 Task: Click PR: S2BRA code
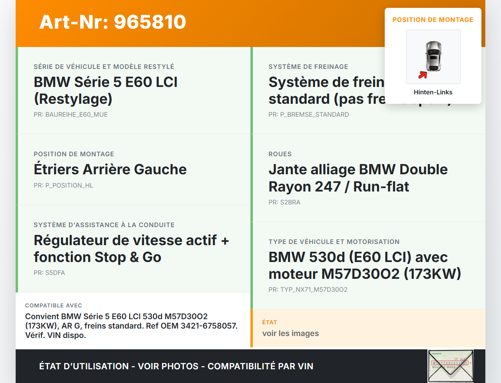(284, 202)
